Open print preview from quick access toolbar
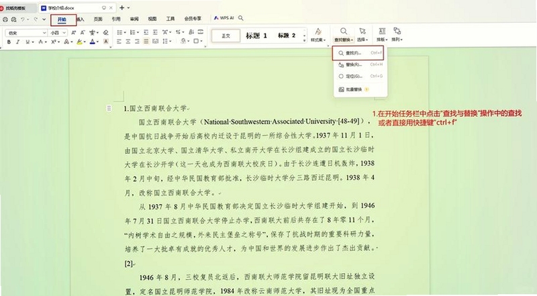The width and height of the screenshot is (537, 296). pyautogui.click(x=13, y=19)
